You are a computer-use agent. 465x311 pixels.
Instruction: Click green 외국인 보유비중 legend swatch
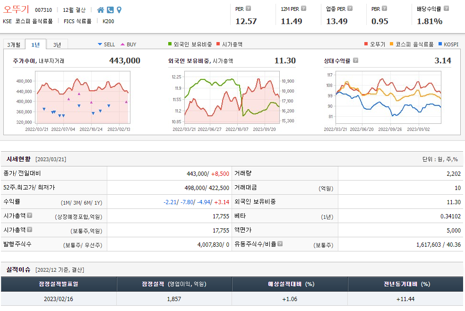coord(170,44)
